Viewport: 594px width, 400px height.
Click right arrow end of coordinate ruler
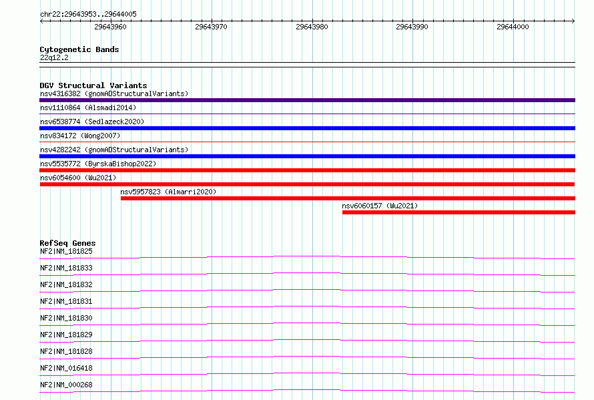pos(573,21)
